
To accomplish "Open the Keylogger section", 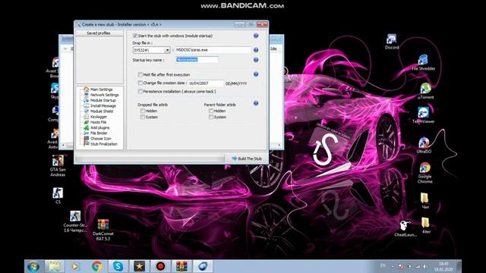I will pyautogui.click(x=98, y=117).
